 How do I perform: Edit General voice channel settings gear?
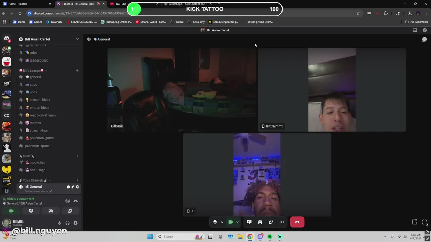pos(77,187)
